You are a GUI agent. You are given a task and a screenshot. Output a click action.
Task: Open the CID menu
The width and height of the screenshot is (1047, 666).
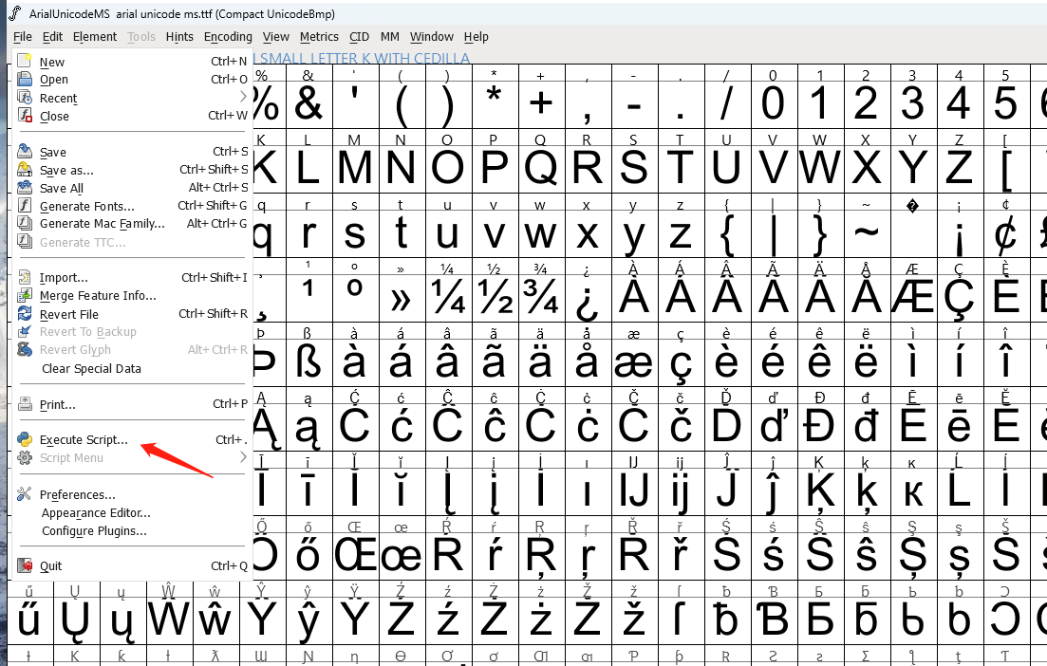point(359,37)
